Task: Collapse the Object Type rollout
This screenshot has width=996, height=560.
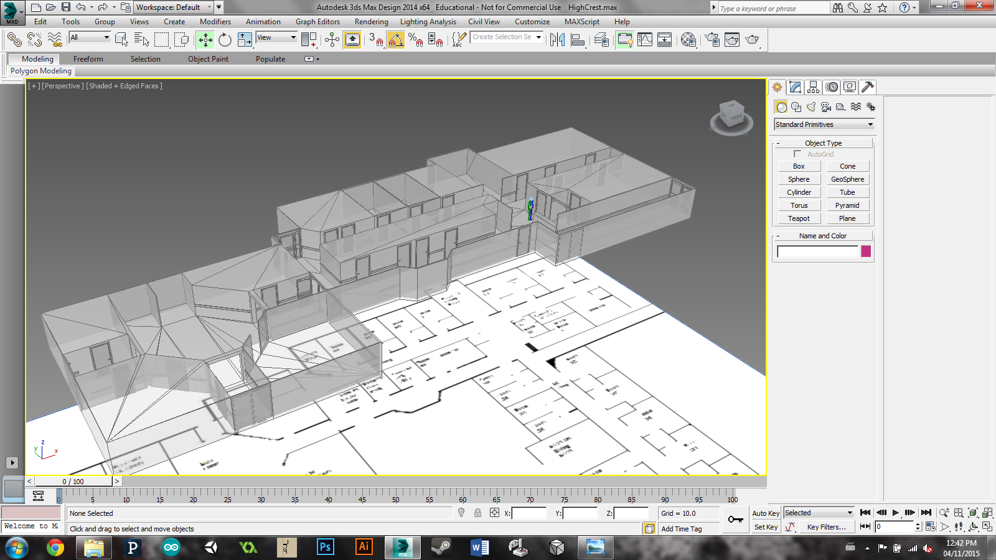Action: tap(823, 143)
